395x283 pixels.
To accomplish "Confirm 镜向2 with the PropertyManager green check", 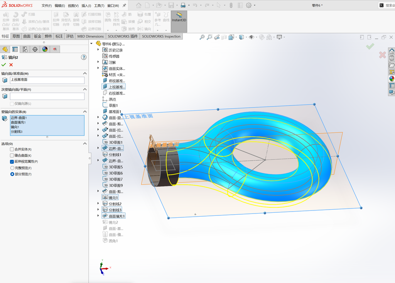I will pos(3,65).
